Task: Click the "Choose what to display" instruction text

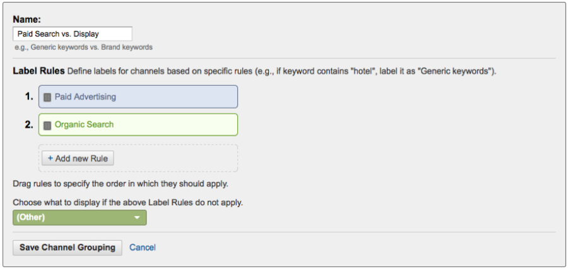Action: 127,203
